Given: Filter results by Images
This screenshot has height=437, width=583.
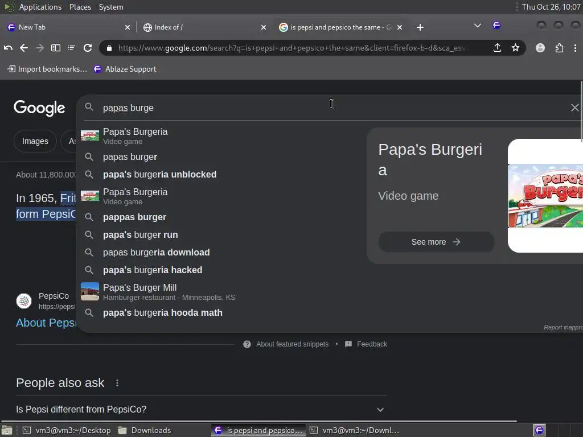Looking at the screenshot, I should [35, 141].
